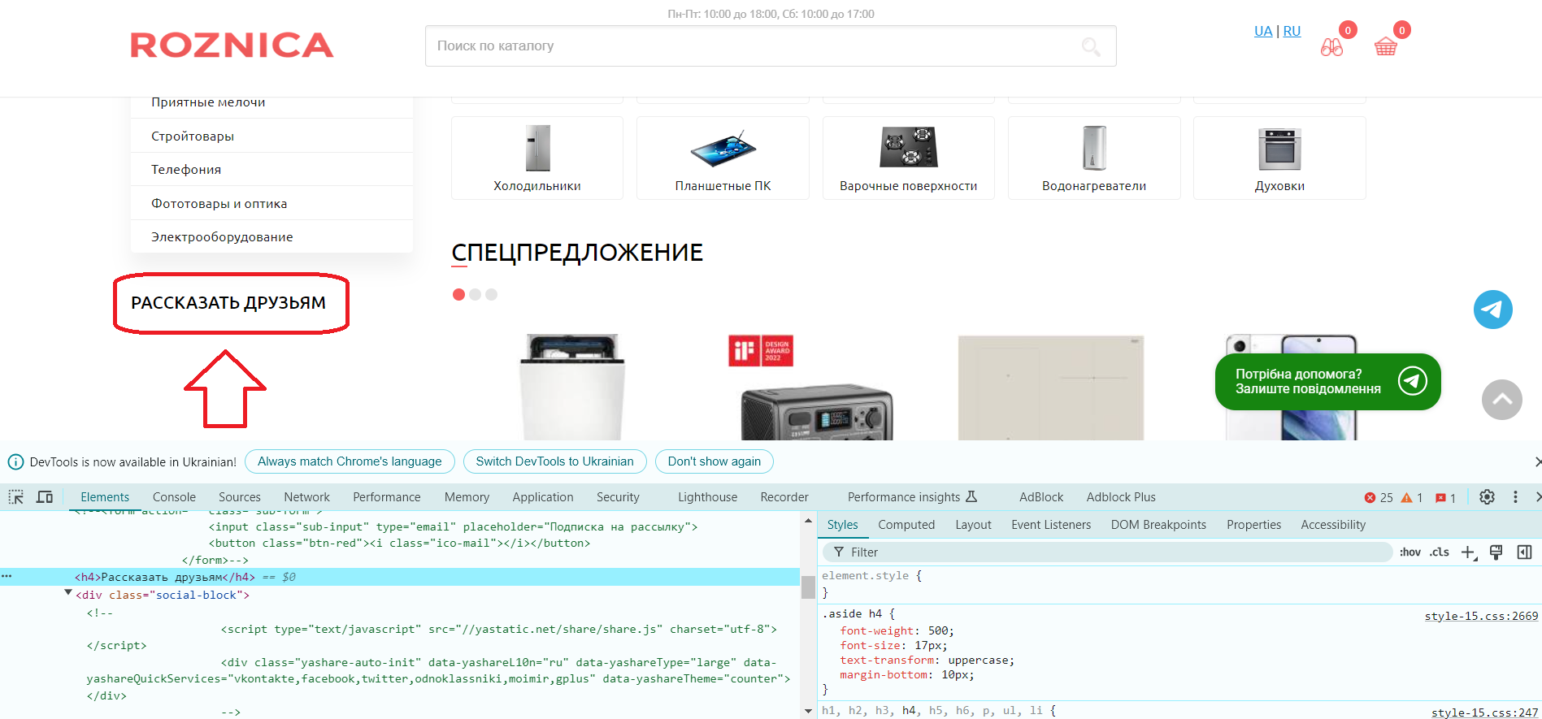Click the grey scroll-to-top arrow button
Image resolution: width=1542 pixels, height=719 pixels.
coord(1501,400)
